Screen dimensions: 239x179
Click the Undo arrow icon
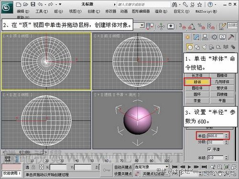[40, 4]
